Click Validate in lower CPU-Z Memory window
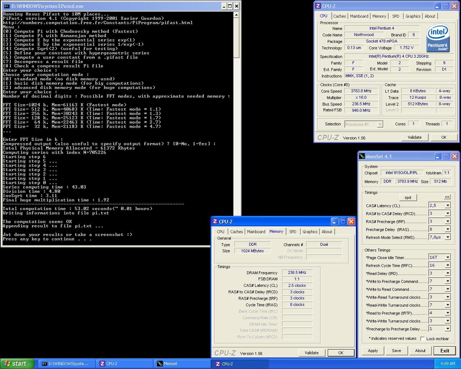 pos(312,353)
